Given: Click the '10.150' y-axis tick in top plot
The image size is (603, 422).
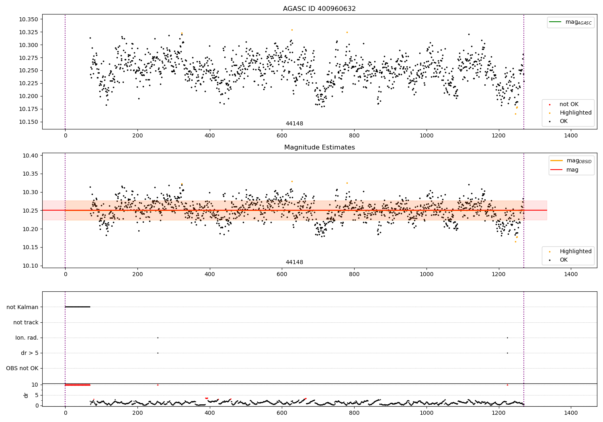Looking at the screenshot, I should pos(28,122).
